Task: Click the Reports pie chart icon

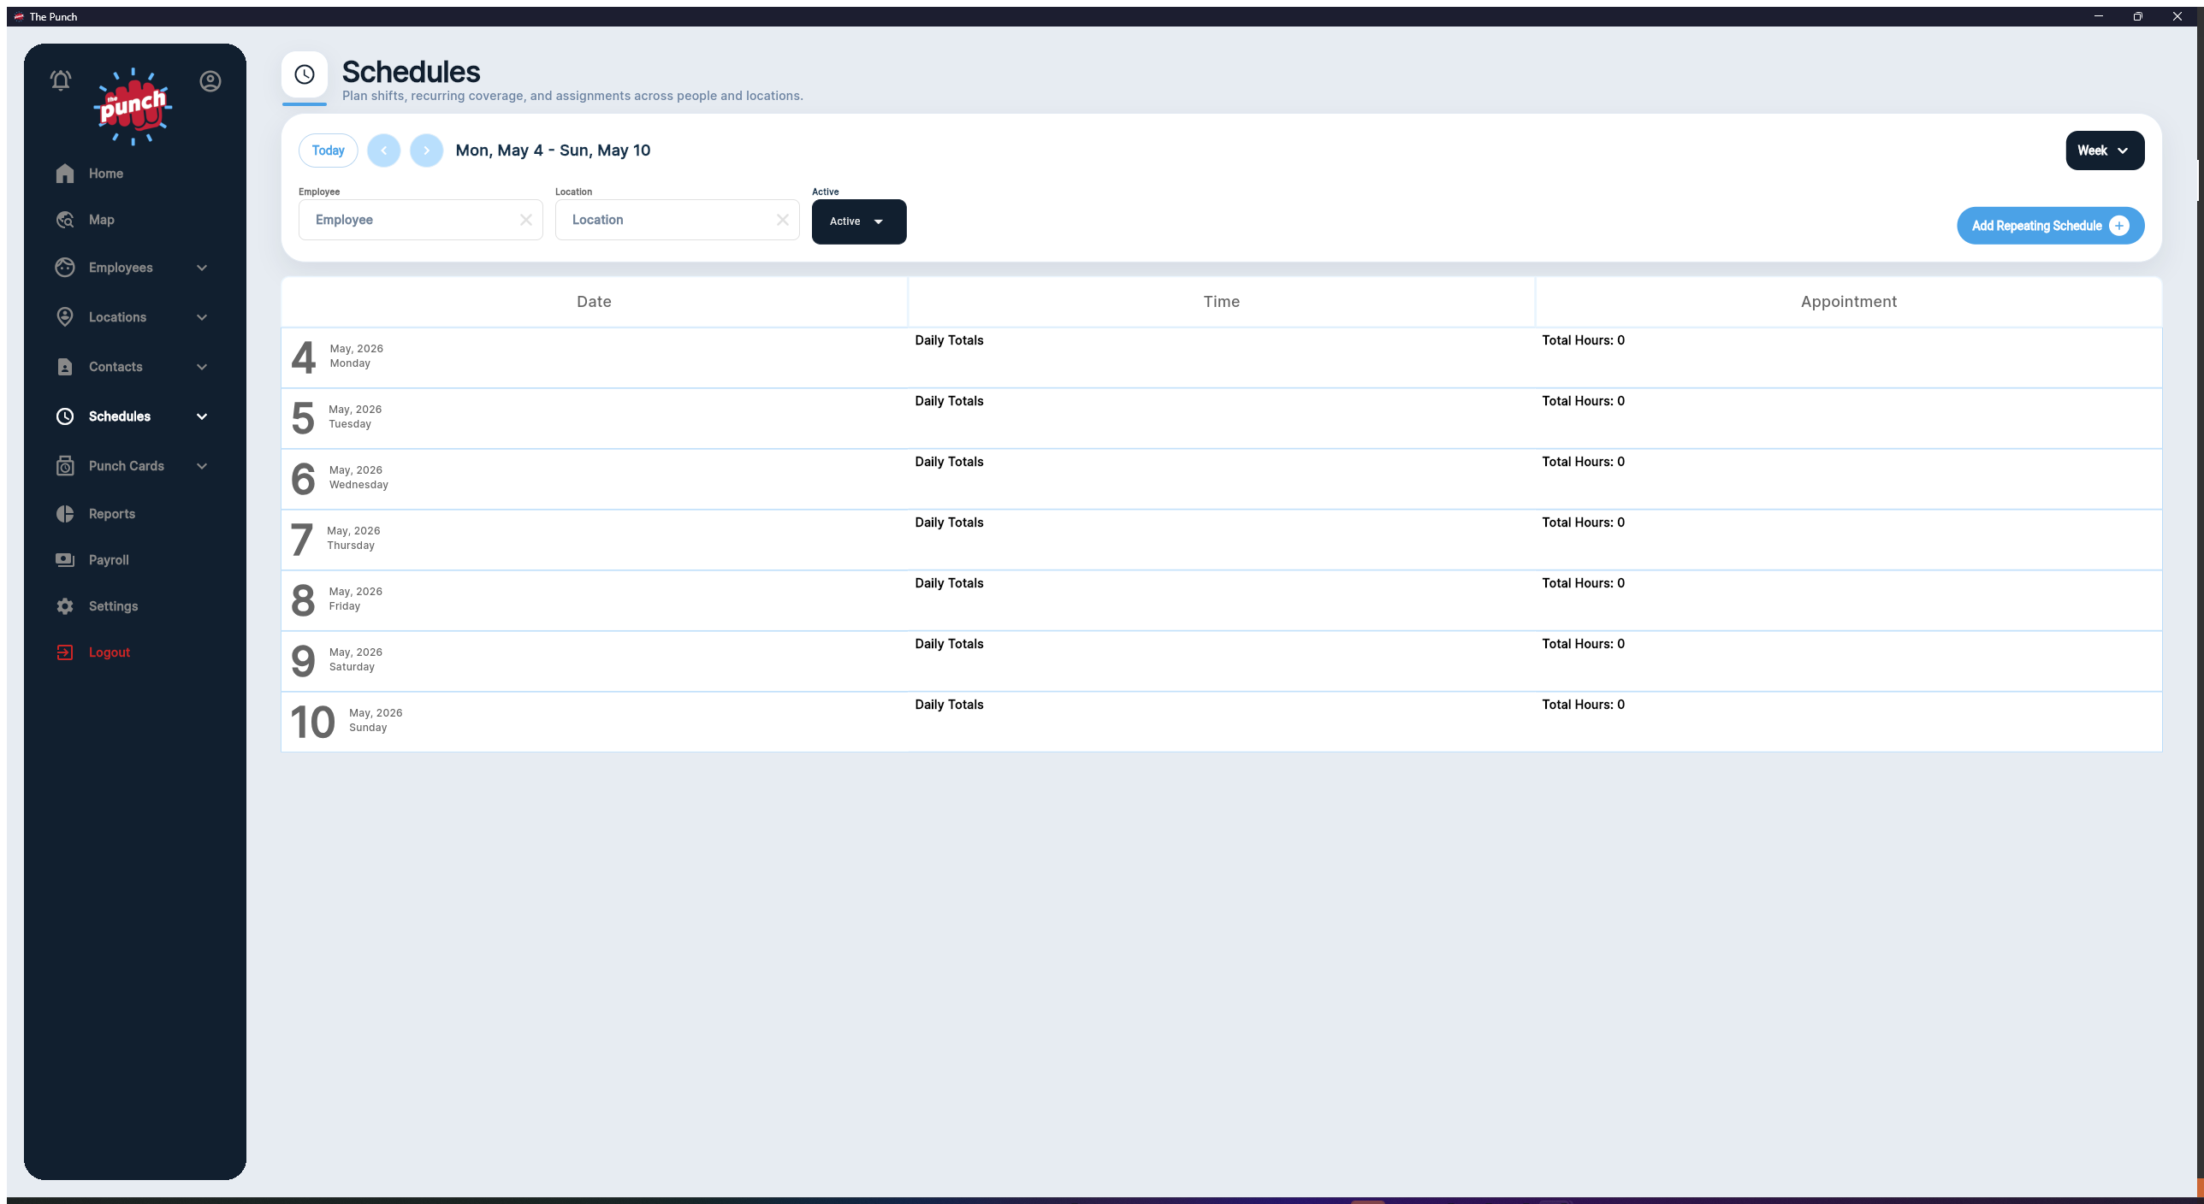Action: [x=65, y=514]
